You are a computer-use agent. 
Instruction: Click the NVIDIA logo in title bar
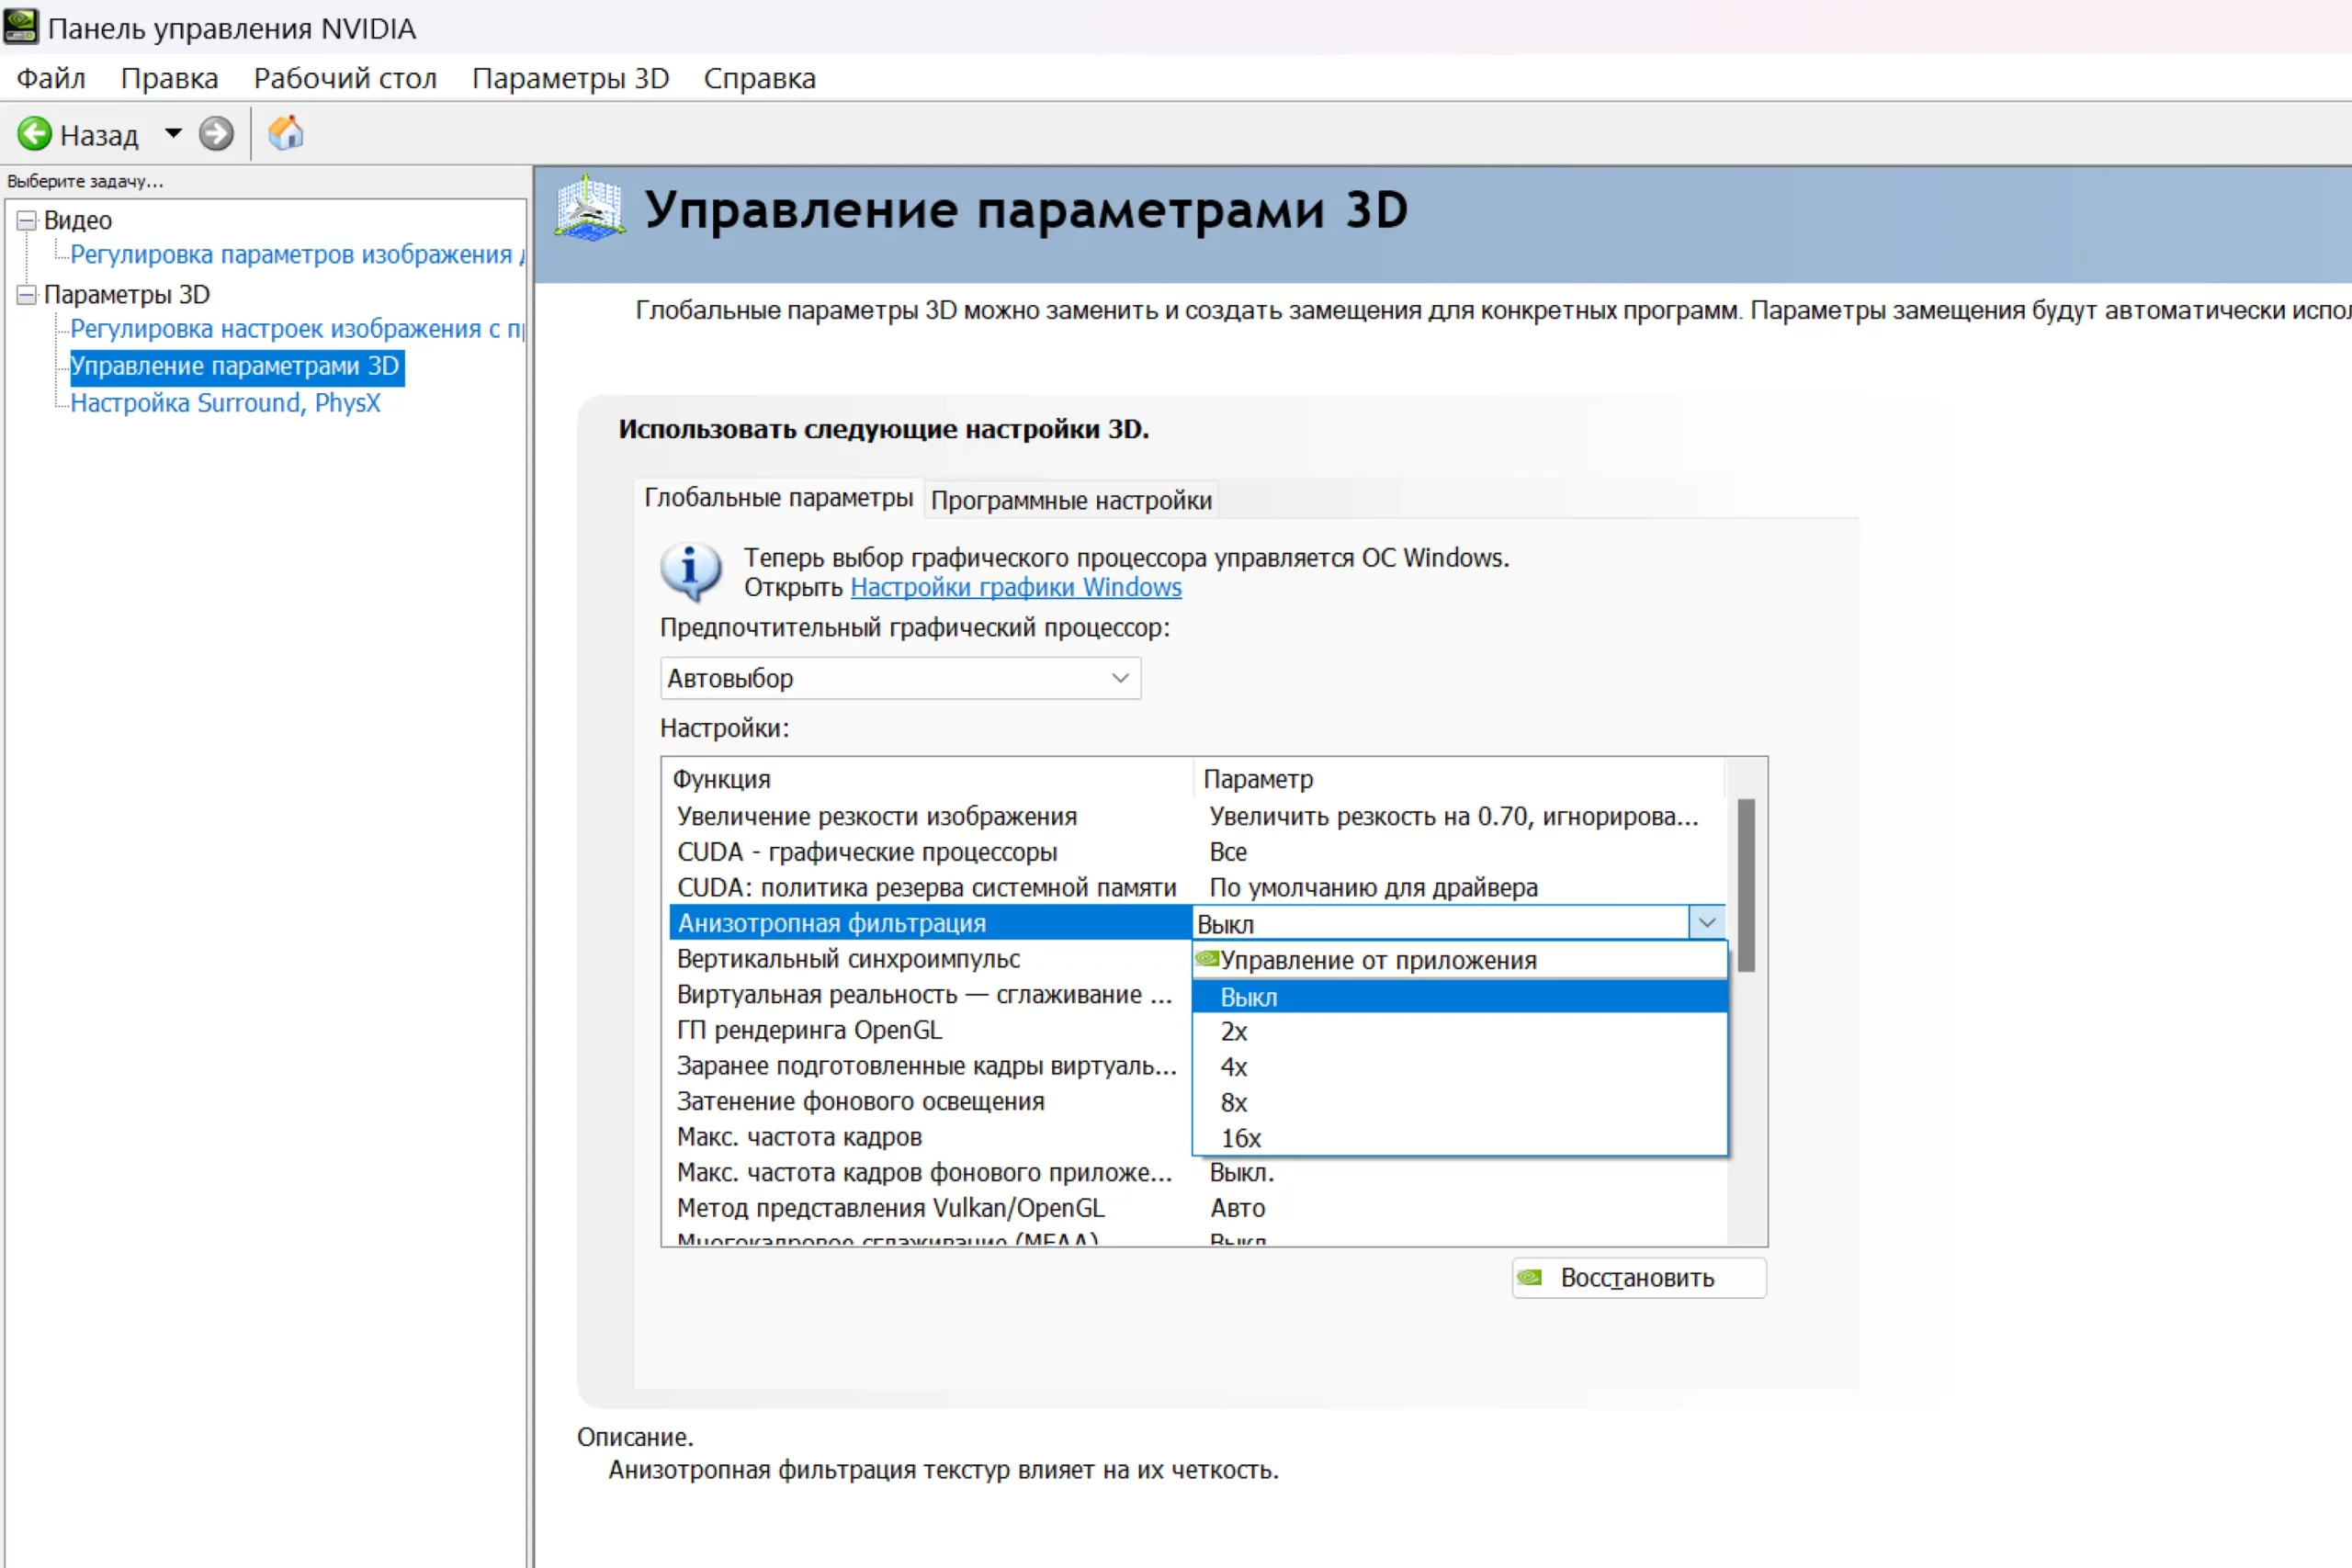tap(21, 27)
